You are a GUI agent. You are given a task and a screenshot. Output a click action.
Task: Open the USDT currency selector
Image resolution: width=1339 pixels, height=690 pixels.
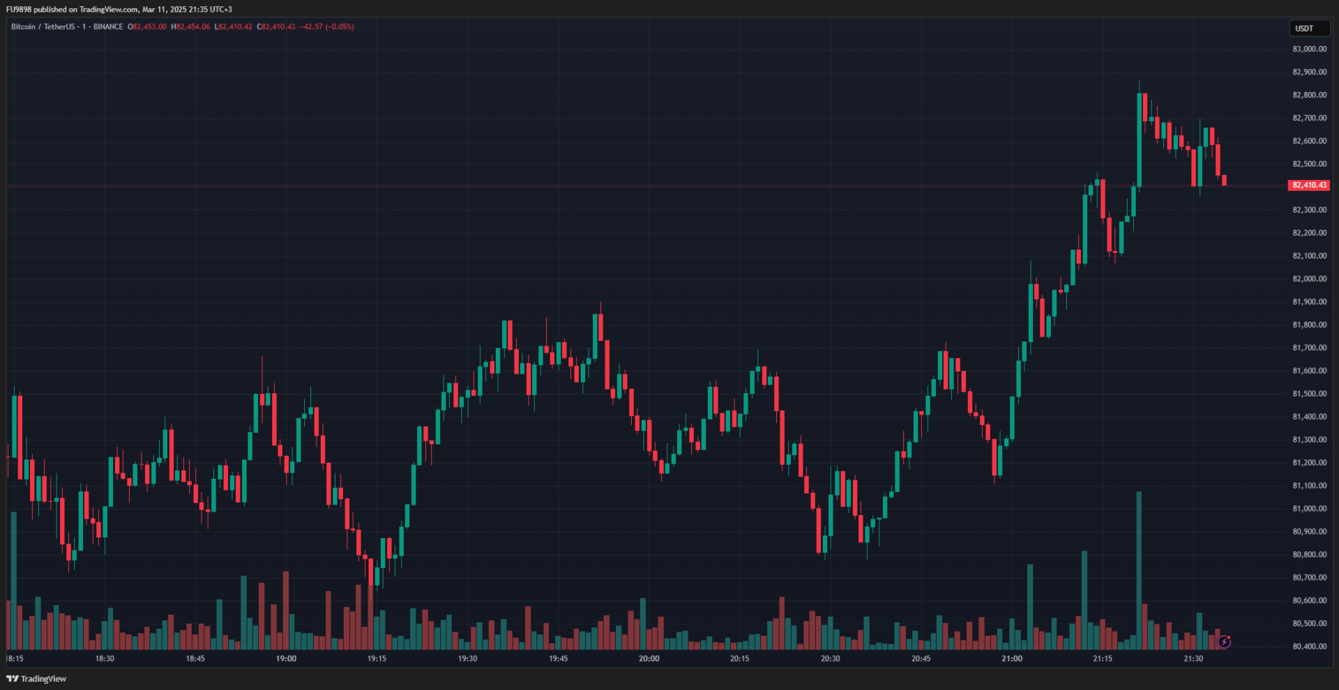pos(1309,29)
